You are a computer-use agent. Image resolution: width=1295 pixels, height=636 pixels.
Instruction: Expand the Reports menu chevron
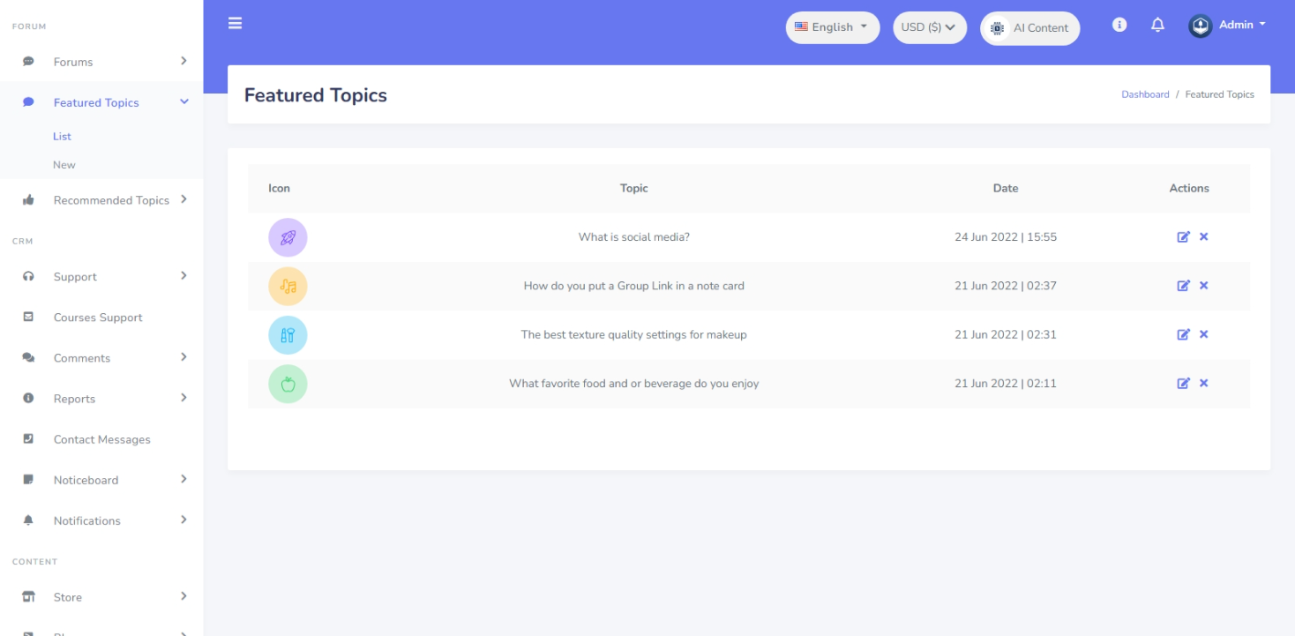(x=183, y=397)
